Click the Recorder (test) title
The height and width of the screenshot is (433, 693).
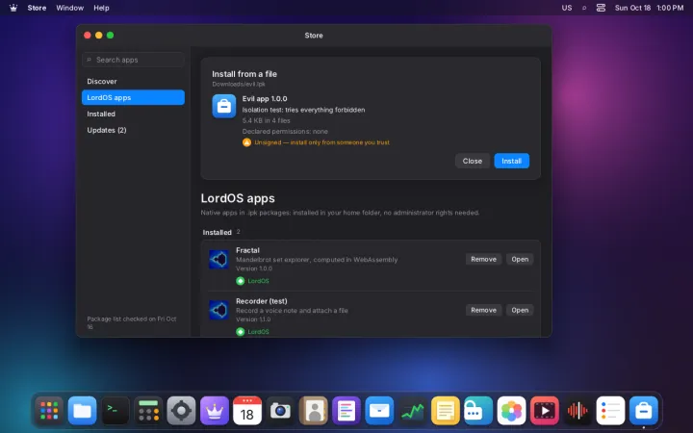tap(262, 301)
